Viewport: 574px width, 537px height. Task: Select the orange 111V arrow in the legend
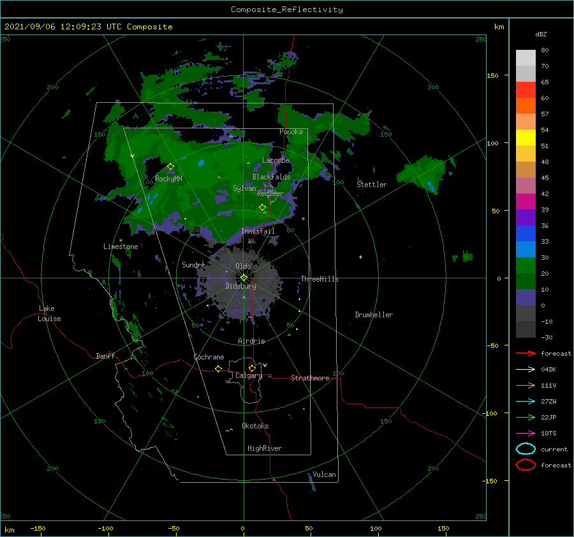pyautogui.click(x=526, y=385)
